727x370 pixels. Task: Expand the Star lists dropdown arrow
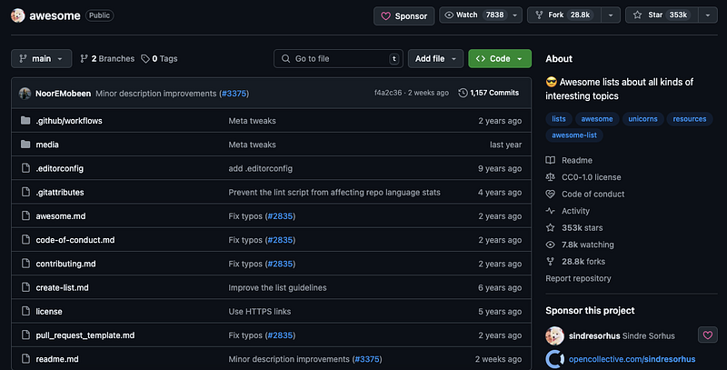[708, 15]
